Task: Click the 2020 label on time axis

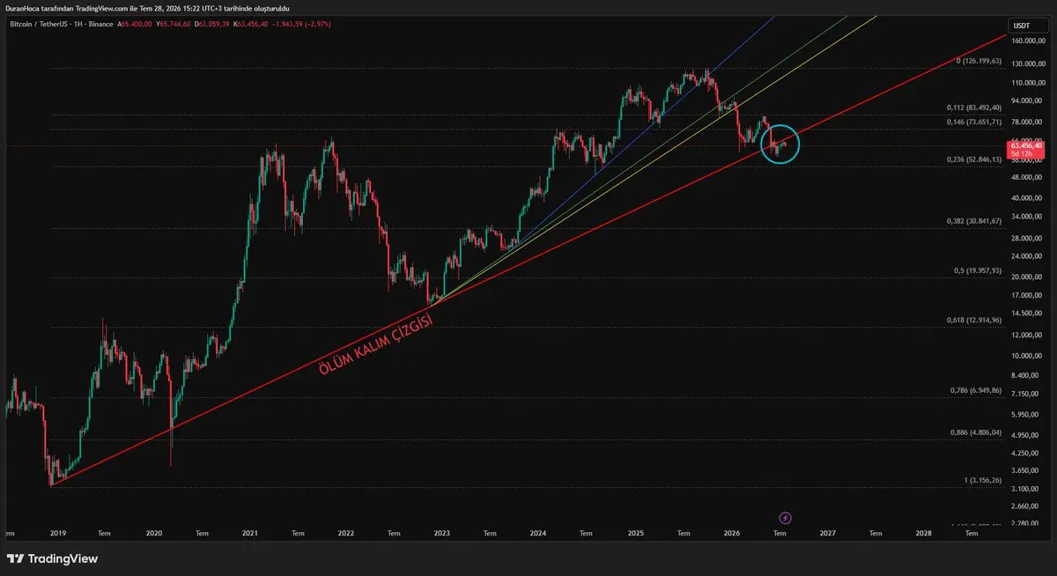Action: (153, 533)
